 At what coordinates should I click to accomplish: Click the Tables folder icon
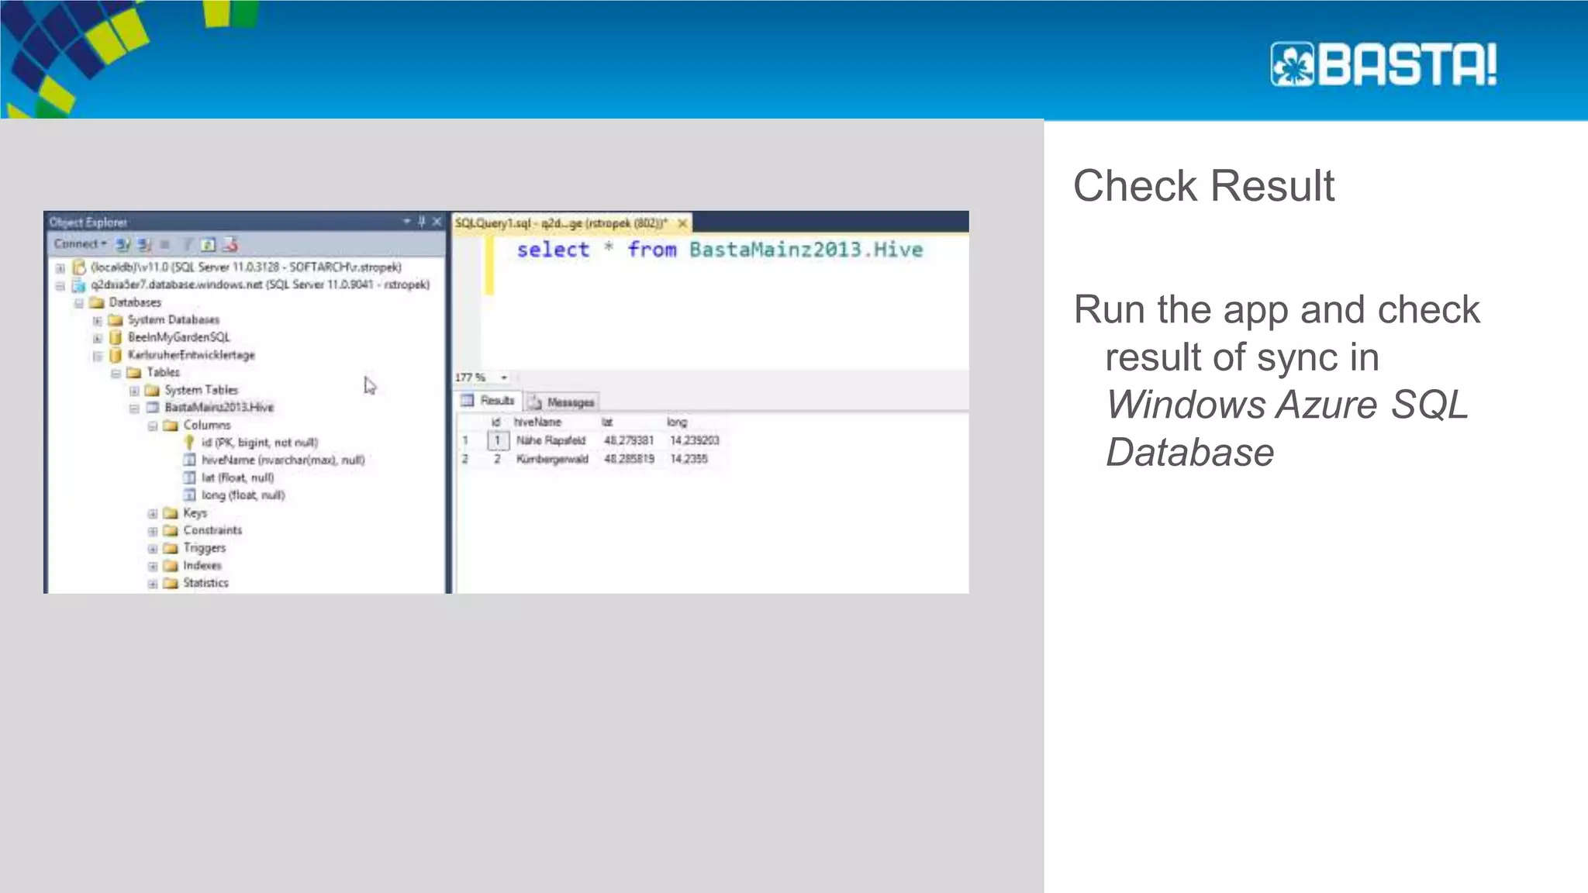(x=134, y=373)
